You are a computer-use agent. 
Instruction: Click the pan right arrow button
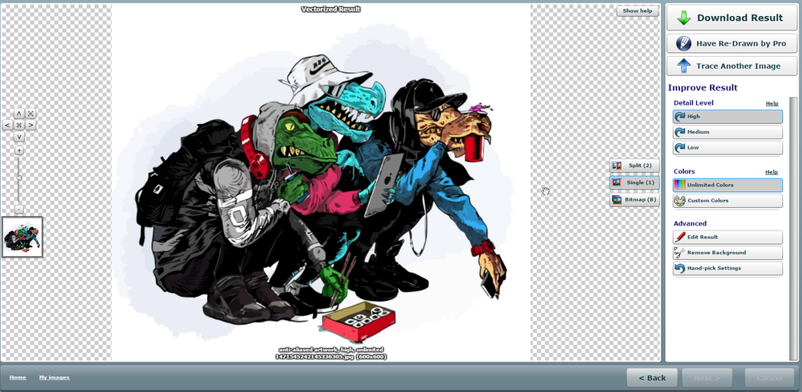point(30,125)
